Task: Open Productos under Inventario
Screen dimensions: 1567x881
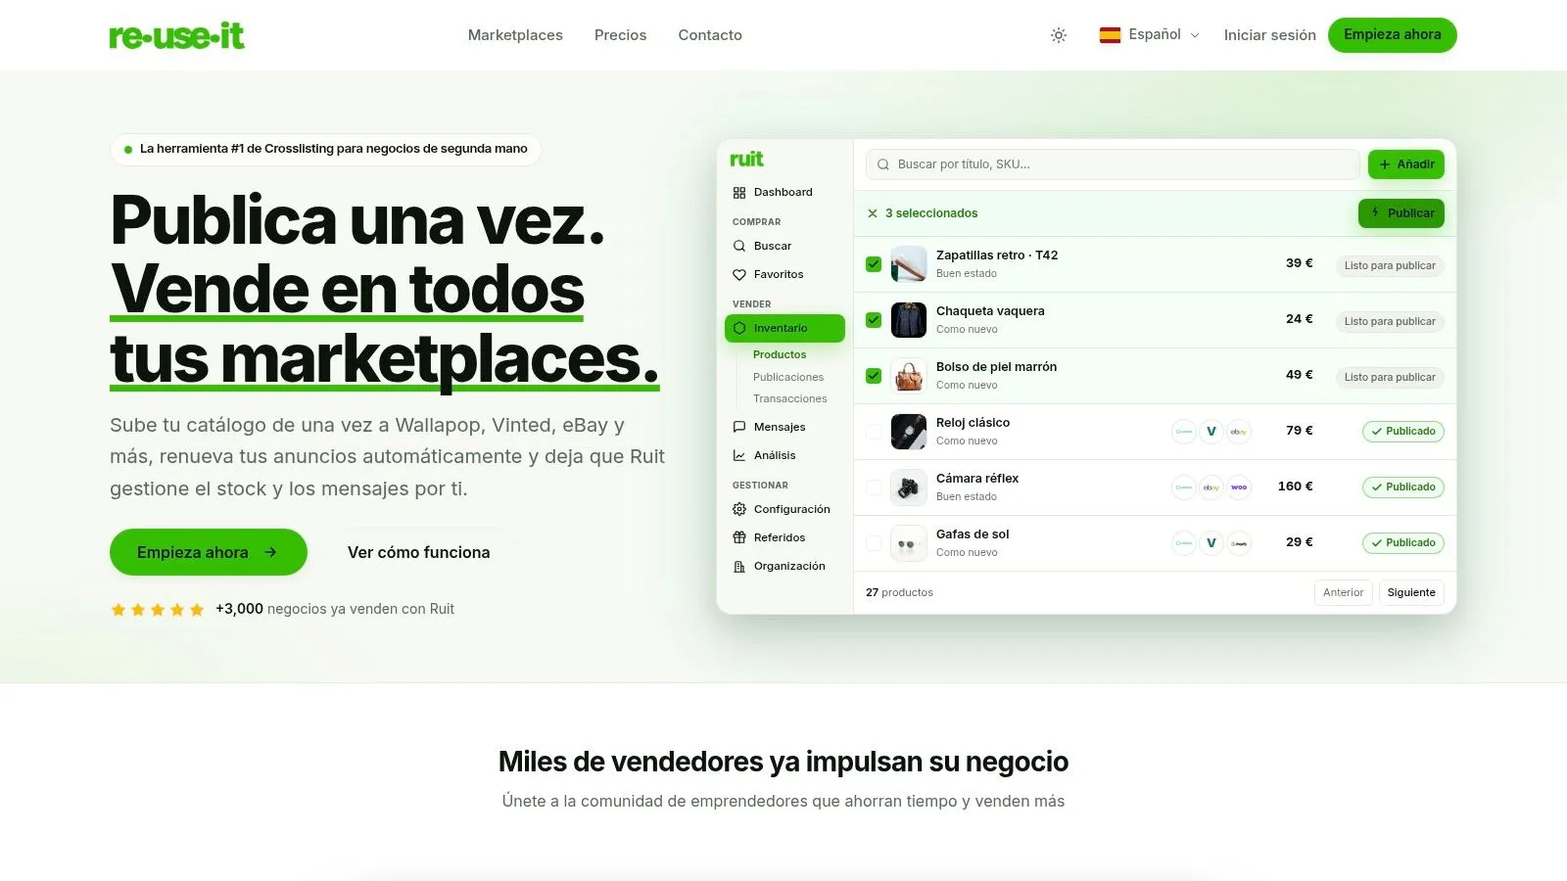Action: coord(780,354)
